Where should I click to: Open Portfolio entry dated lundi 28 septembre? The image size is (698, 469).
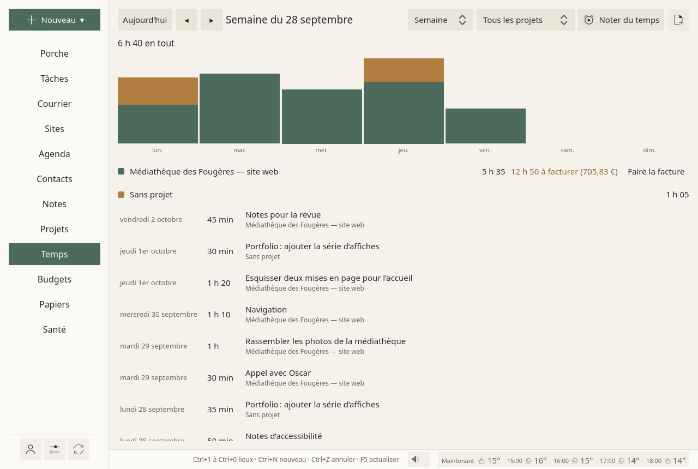pos(404,409)
